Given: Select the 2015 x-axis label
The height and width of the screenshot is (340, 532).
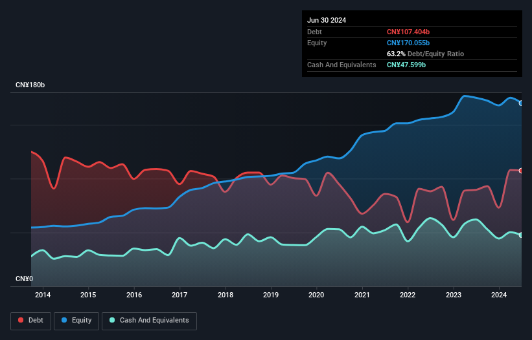Looking at the screenshot, I should [x=88, y=295].
